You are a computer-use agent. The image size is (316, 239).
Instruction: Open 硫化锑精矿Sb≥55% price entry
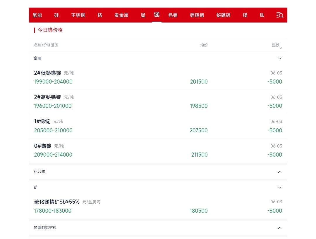point(158,206)
